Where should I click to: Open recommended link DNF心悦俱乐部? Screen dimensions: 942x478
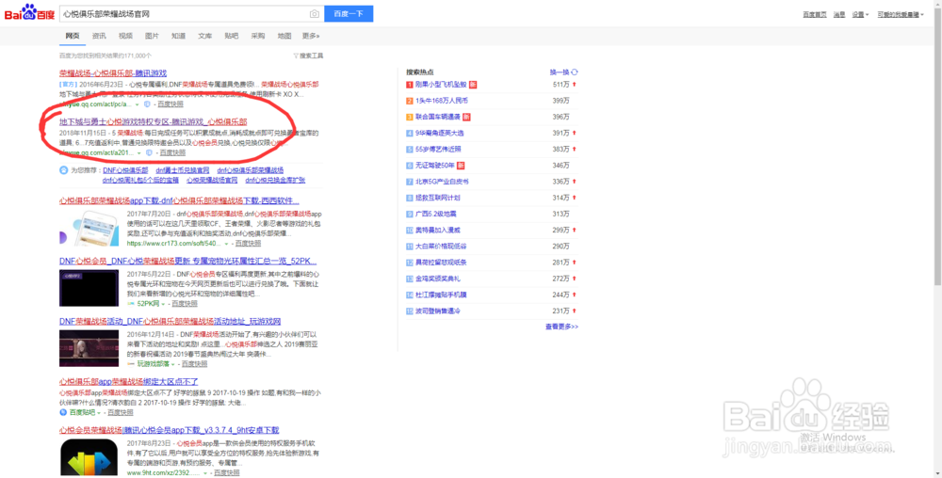pos(125,170)
